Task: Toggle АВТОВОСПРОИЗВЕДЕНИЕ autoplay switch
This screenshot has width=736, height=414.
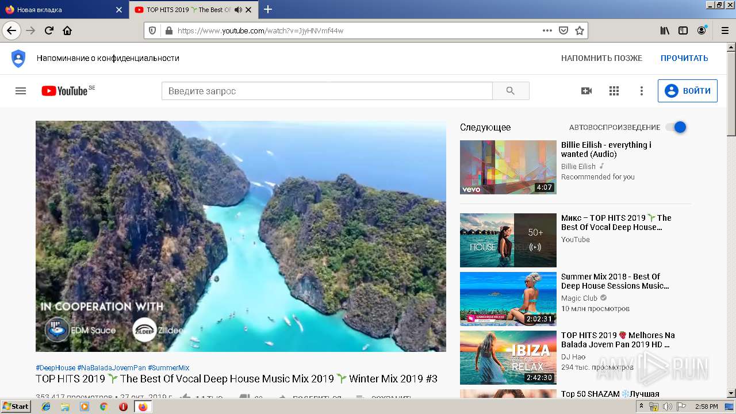Action: coord(676,127)
